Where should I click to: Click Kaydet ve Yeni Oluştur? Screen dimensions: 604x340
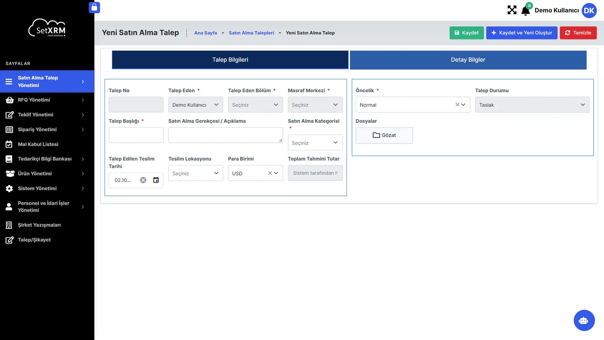click(x=522, y=33)
